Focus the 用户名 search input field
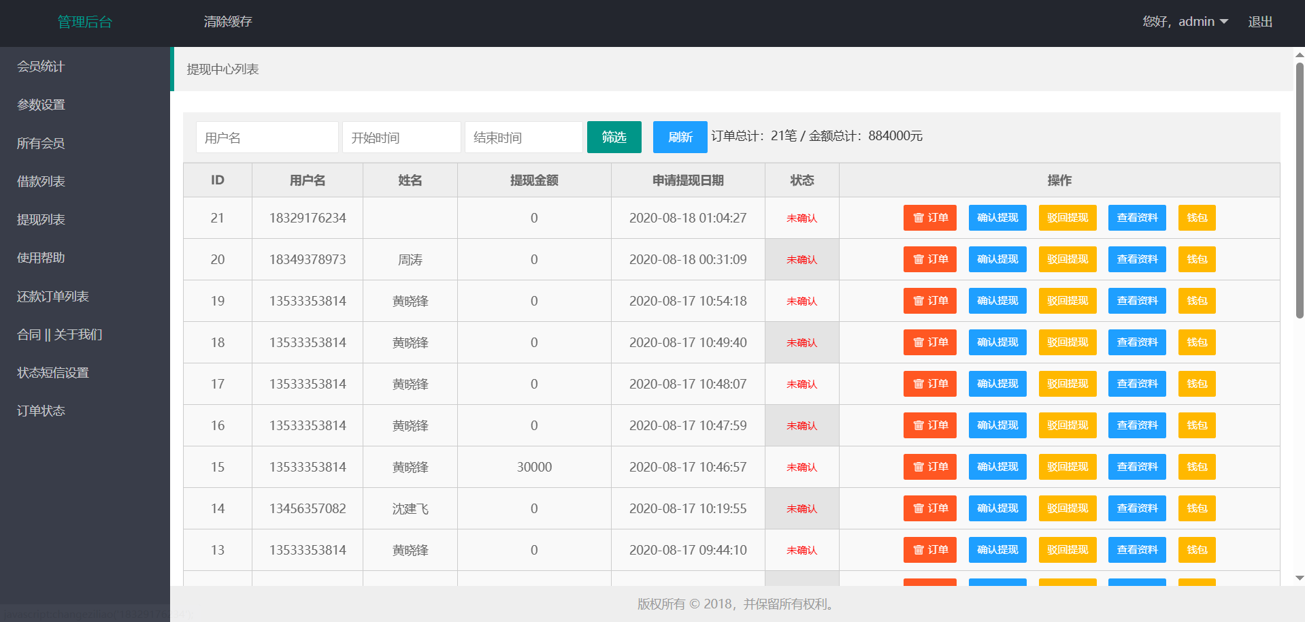The height and width of the screenshot is (622, 1305). click(267, 137)
